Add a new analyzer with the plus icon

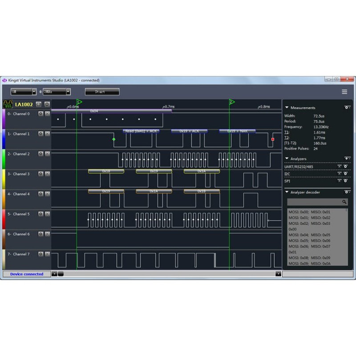(346, 159)
